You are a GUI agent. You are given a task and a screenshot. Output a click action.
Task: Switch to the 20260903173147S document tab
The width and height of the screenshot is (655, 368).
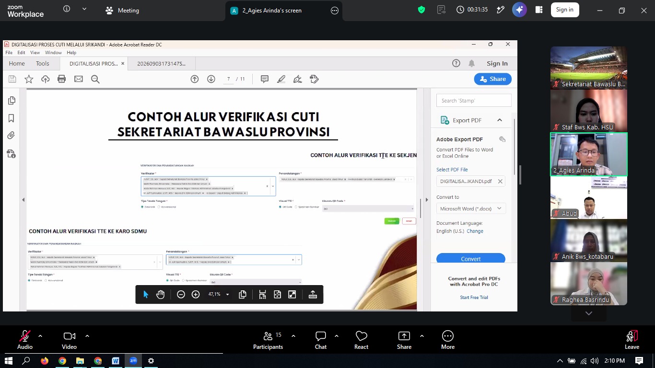coord(161,63)
